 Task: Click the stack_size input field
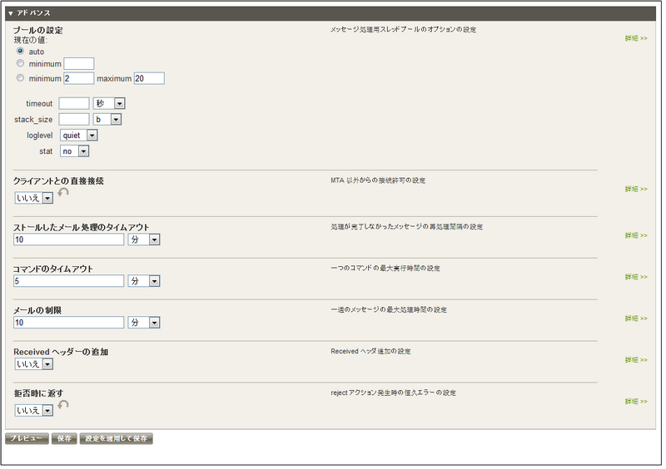click(74, 119)
